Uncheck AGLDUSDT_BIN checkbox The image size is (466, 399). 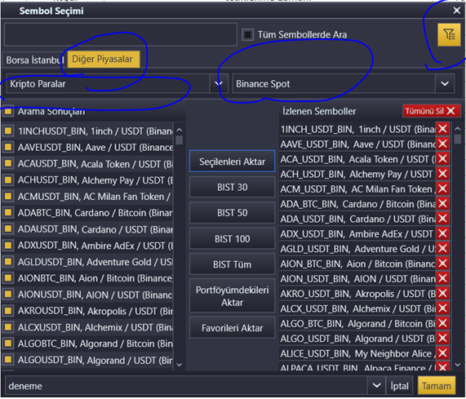click(x=8, y=261)
